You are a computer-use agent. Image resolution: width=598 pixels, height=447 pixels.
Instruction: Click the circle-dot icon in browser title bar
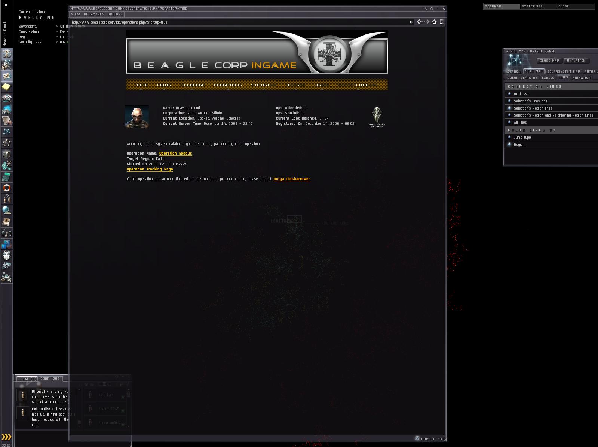[432, 9]
